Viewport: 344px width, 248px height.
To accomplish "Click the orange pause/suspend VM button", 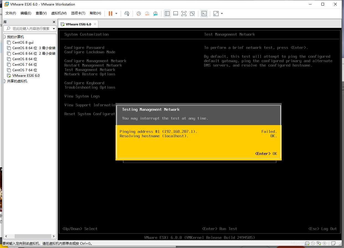I will coord(111,14).
